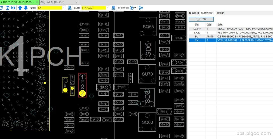
Task: Flip the board view vertically
Action: click(8, 8)
